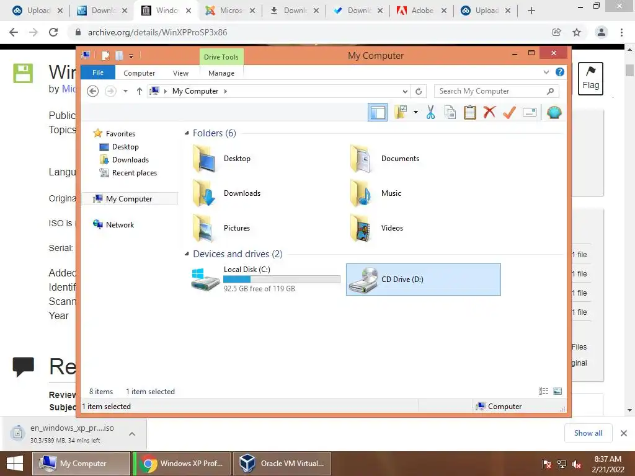Toggle the navigation pane toolbar button
The width and height of the screenshot is (635, 476).
point(378,112)
